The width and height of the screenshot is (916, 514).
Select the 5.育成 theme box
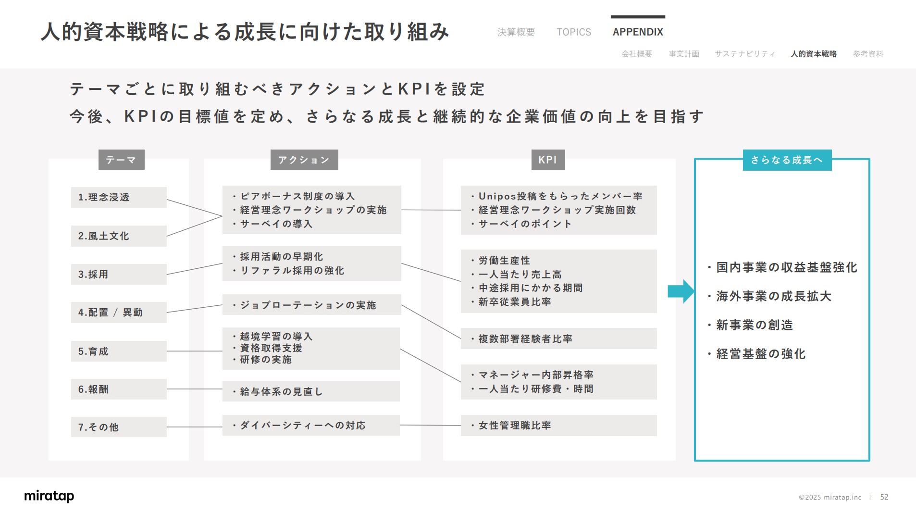pyautogui.click(x=118, y=351)
